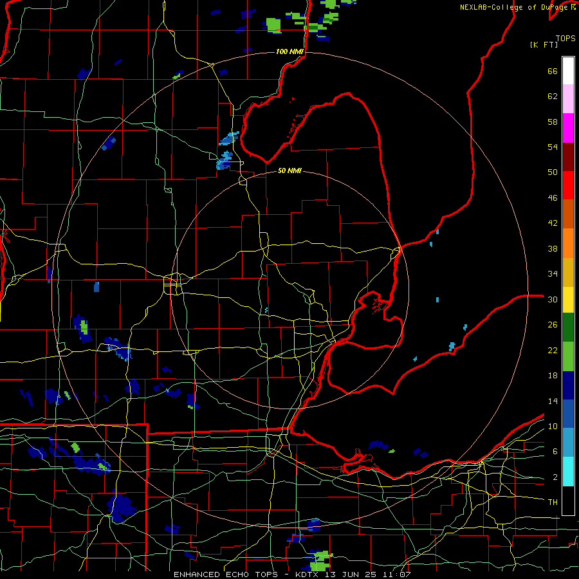Screen dimensions: 579x579
Task: Pick the bright red legend swatch
Action: (x=568, y=185)
